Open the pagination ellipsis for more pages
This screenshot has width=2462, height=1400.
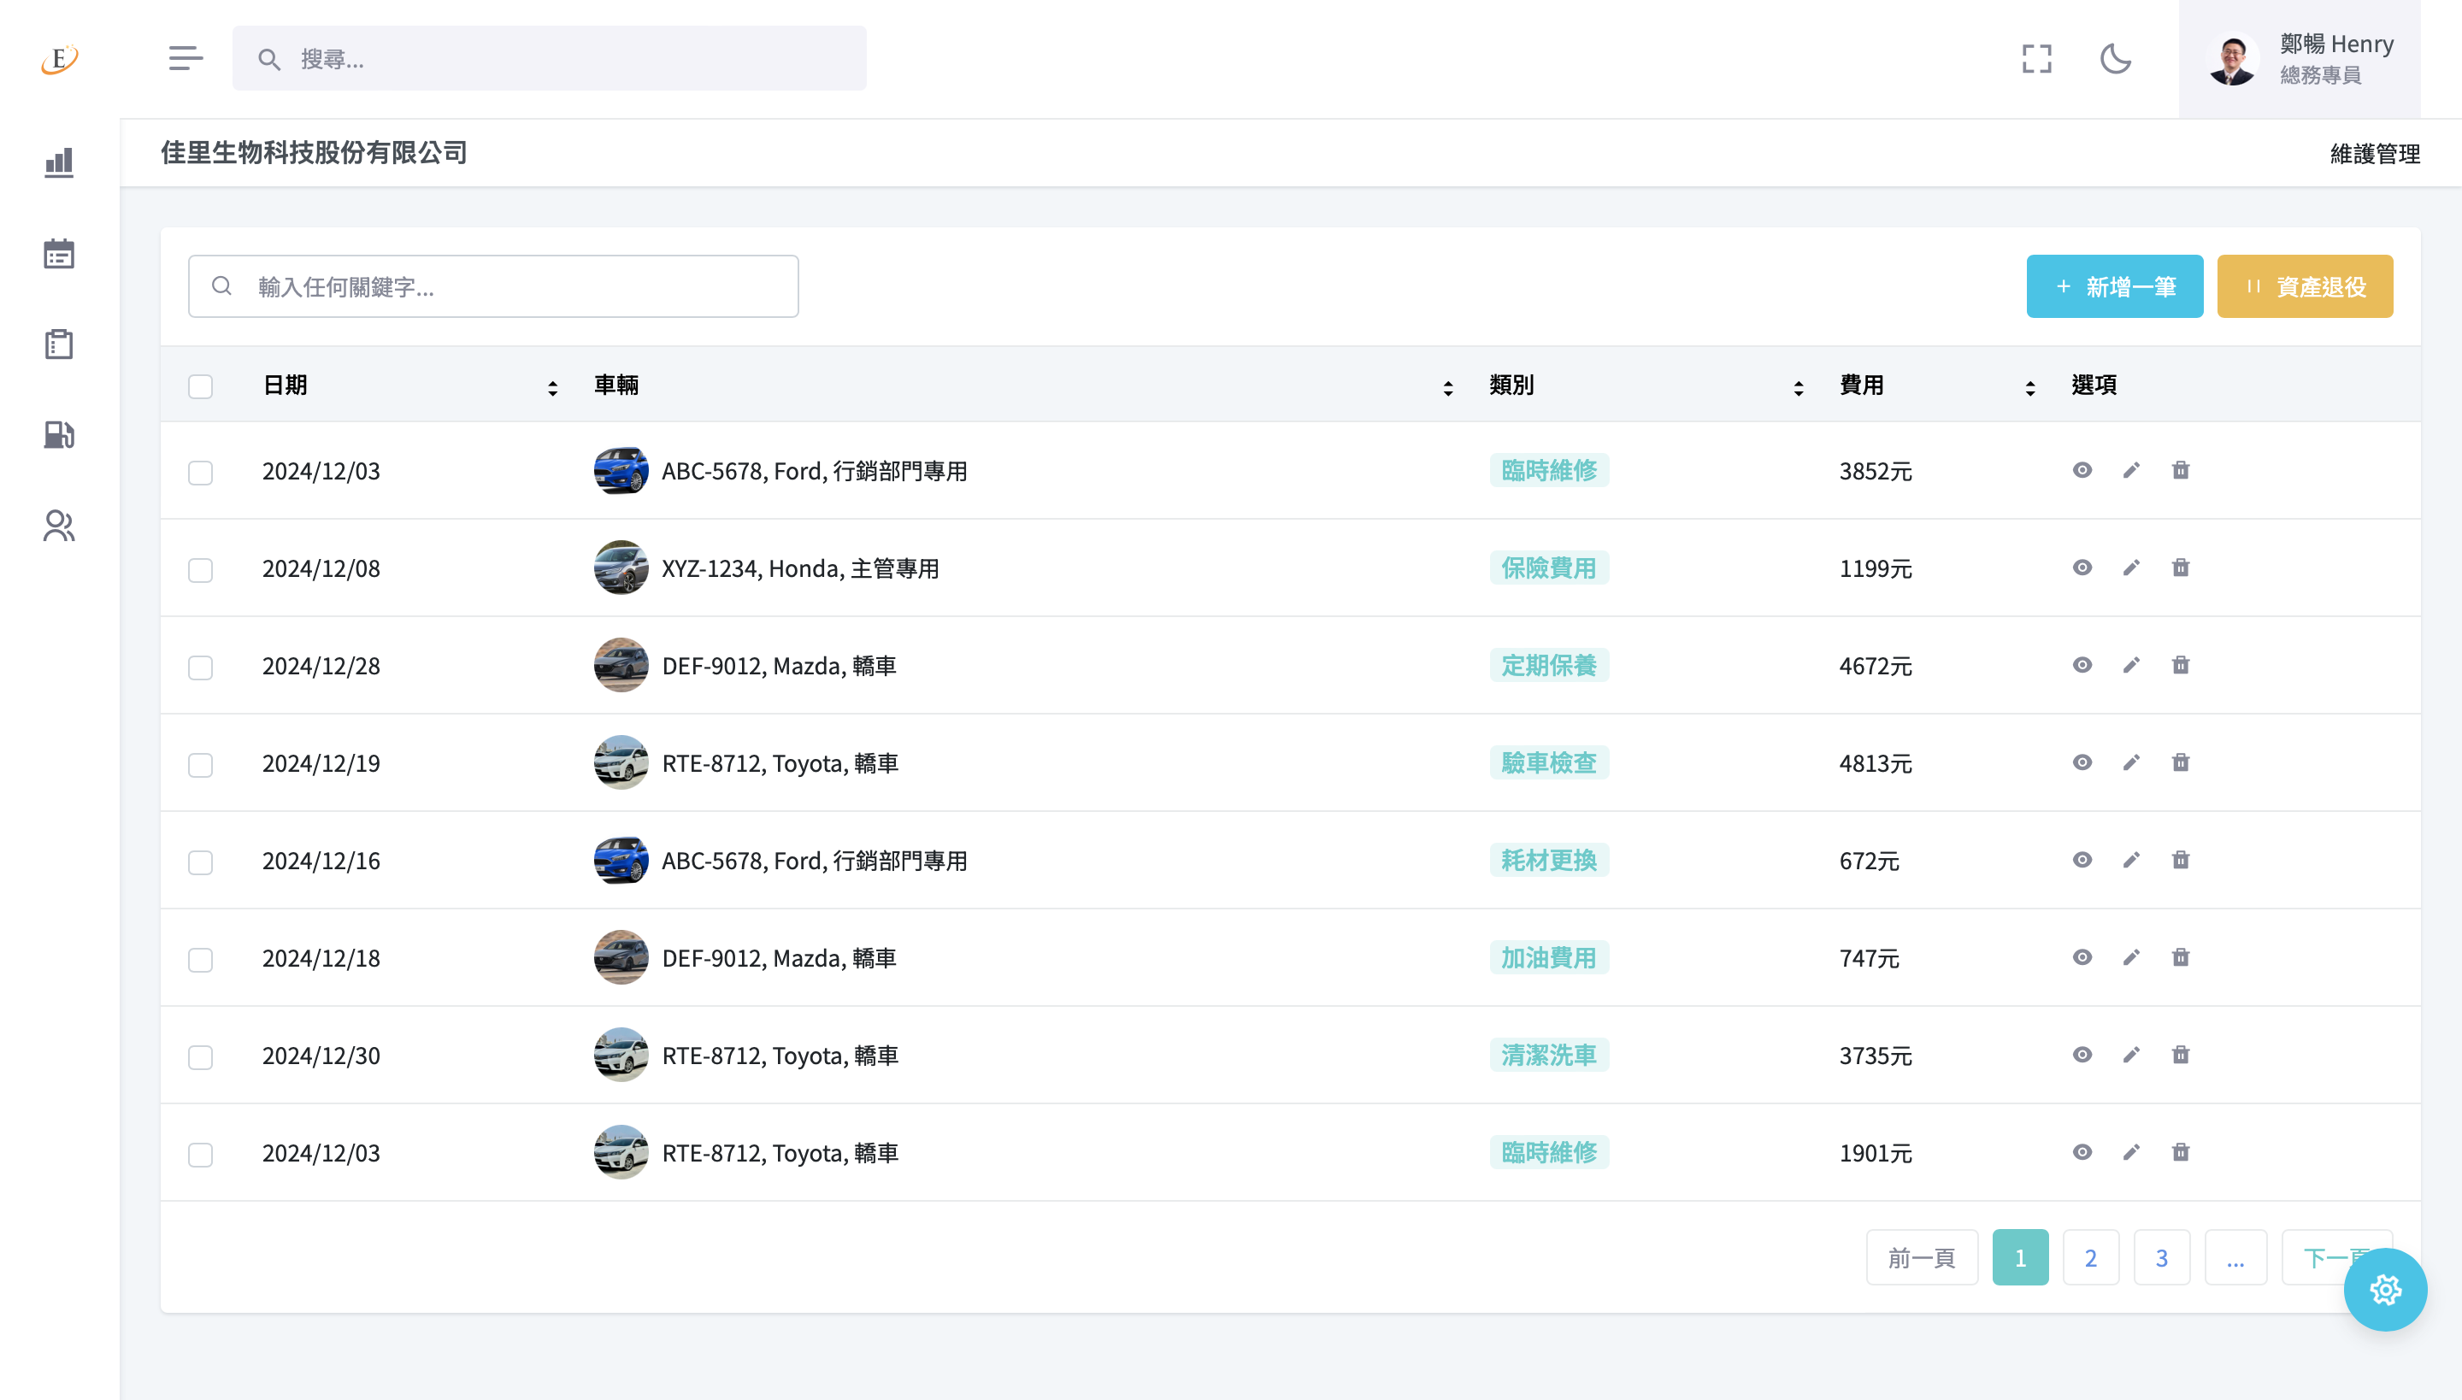[x=2235, y=1256]
